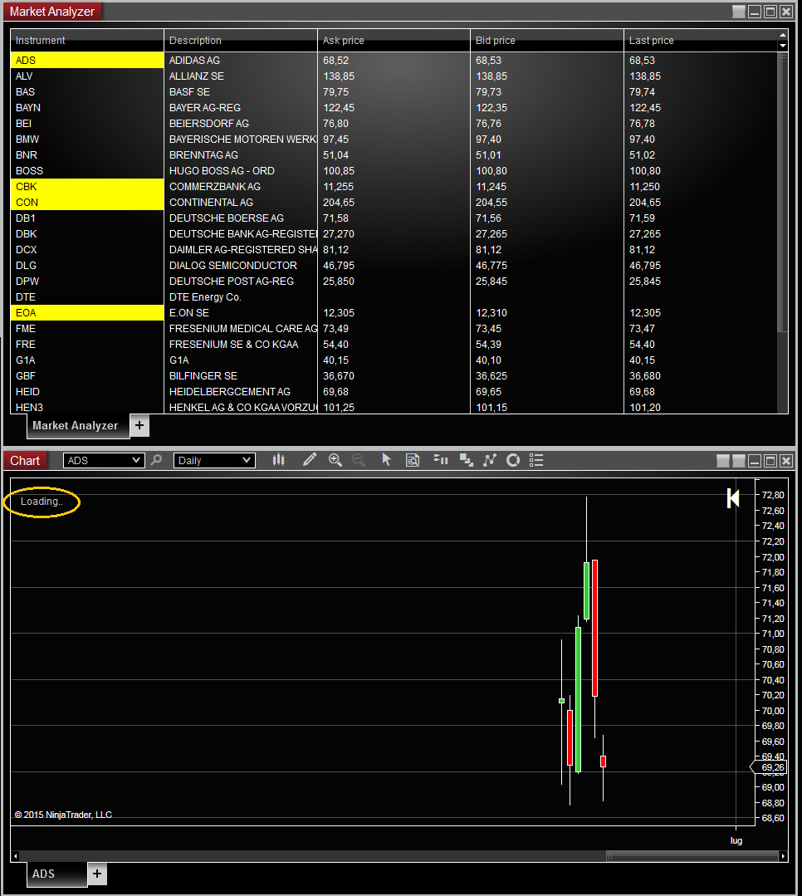The height and width of the screenshot is (896, 802).
Task: Click the HEID instrument cell
Action: point(87,392)
